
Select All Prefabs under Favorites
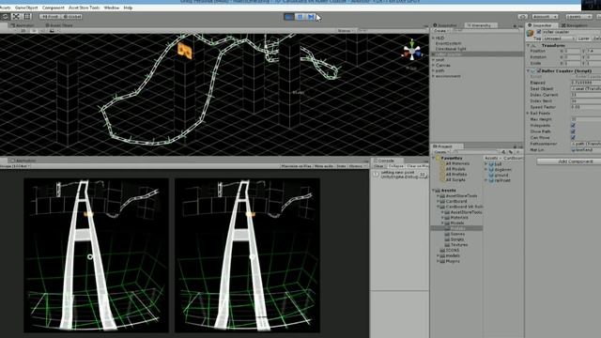pyautogui.click(x=455, y=175)
